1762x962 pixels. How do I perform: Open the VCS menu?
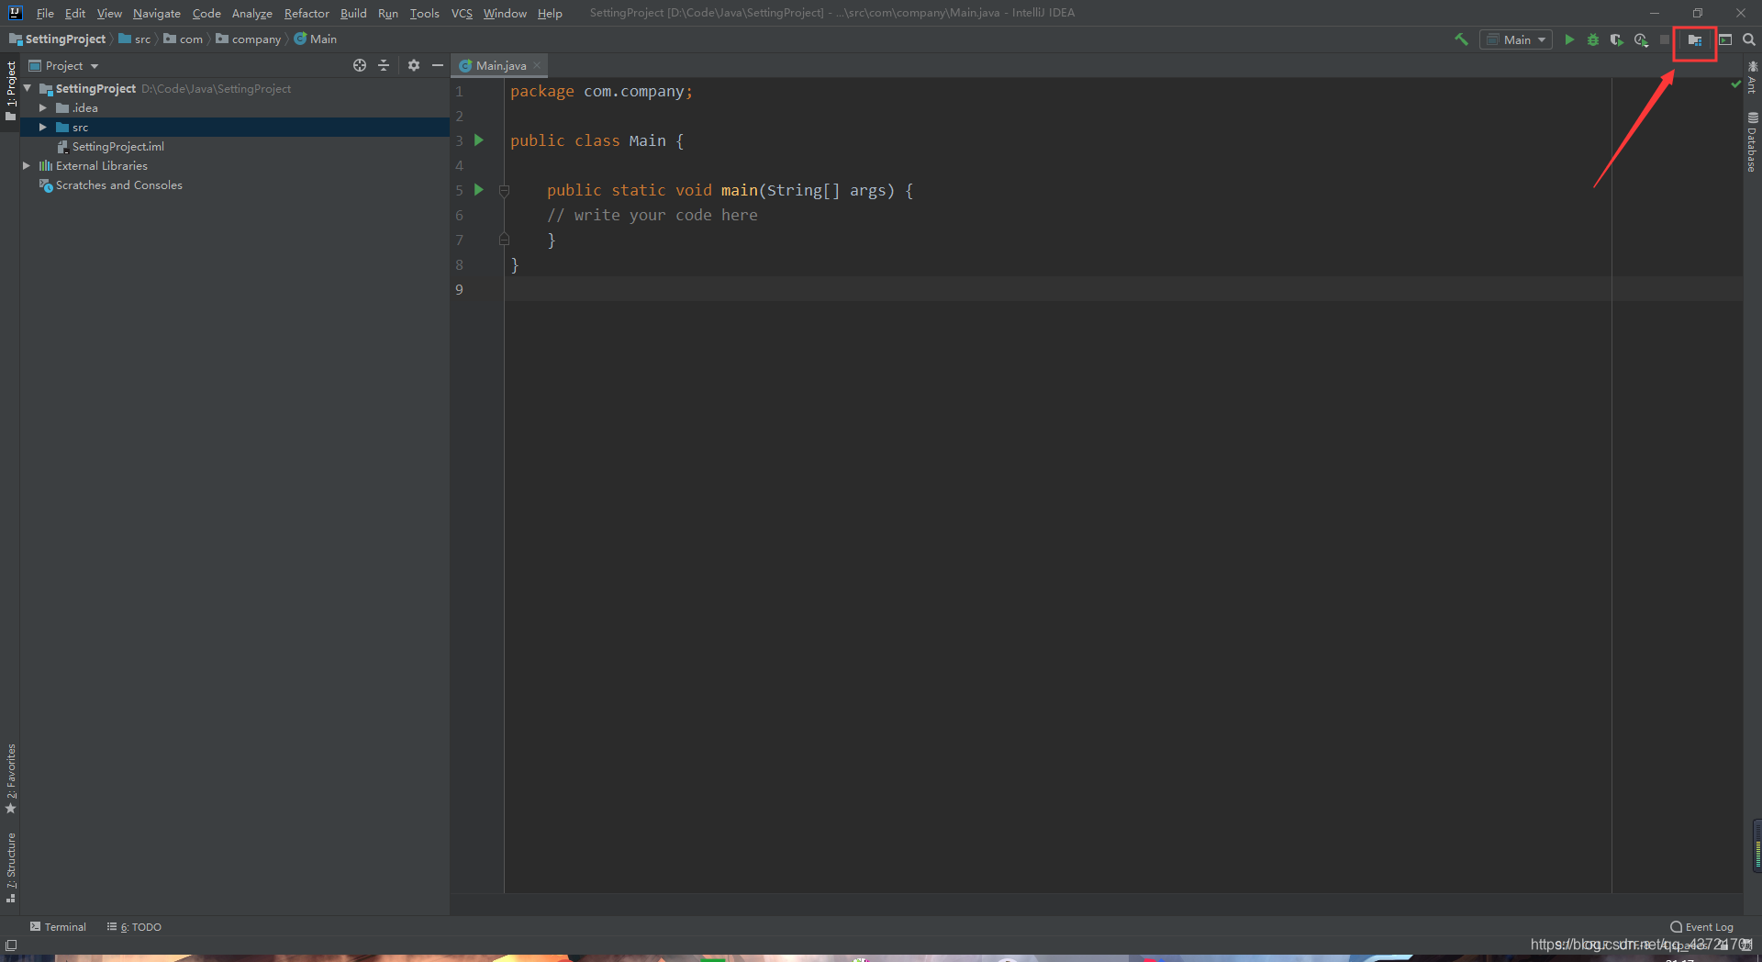pyautogui.click(x=462, y=13)
